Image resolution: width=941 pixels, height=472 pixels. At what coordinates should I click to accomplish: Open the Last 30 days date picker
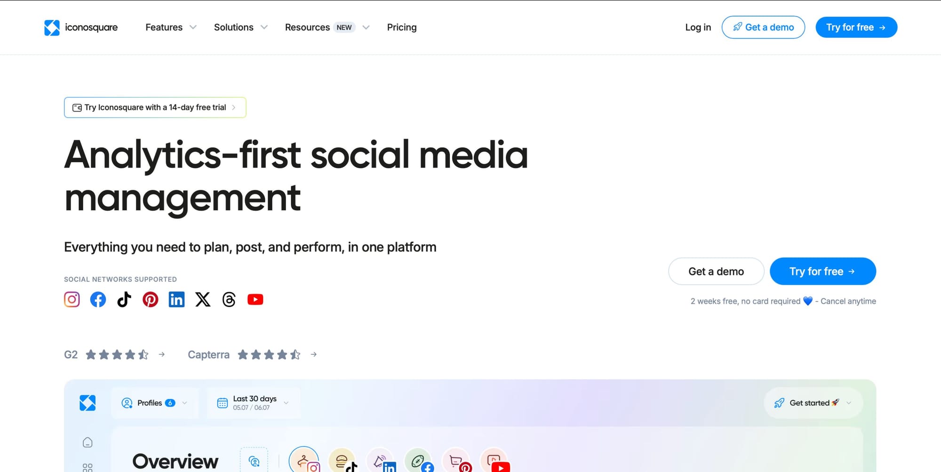(x=253, y=403)
